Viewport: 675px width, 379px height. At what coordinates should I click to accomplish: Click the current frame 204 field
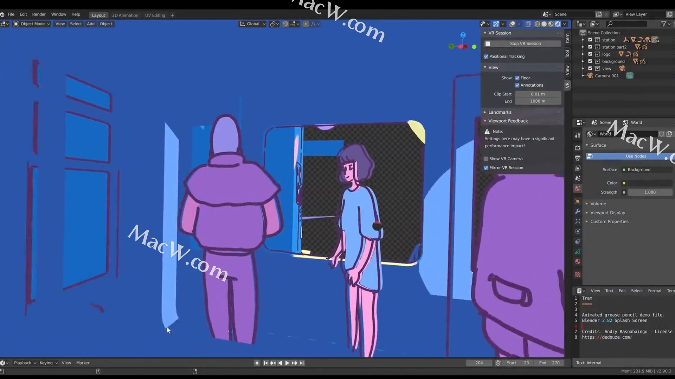coord(479,363)
